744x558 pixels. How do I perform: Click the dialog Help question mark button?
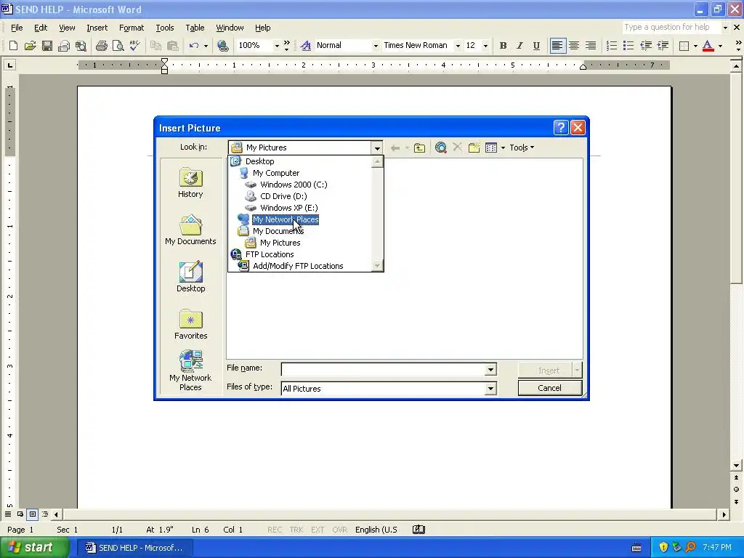(x=560, y=128)
